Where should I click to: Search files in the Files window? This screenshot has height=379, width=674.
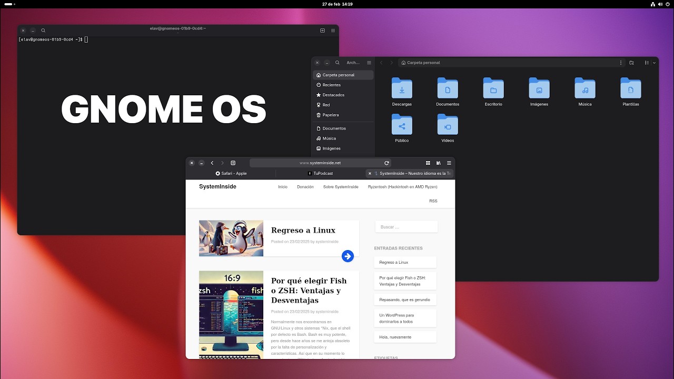coord(338,63)
